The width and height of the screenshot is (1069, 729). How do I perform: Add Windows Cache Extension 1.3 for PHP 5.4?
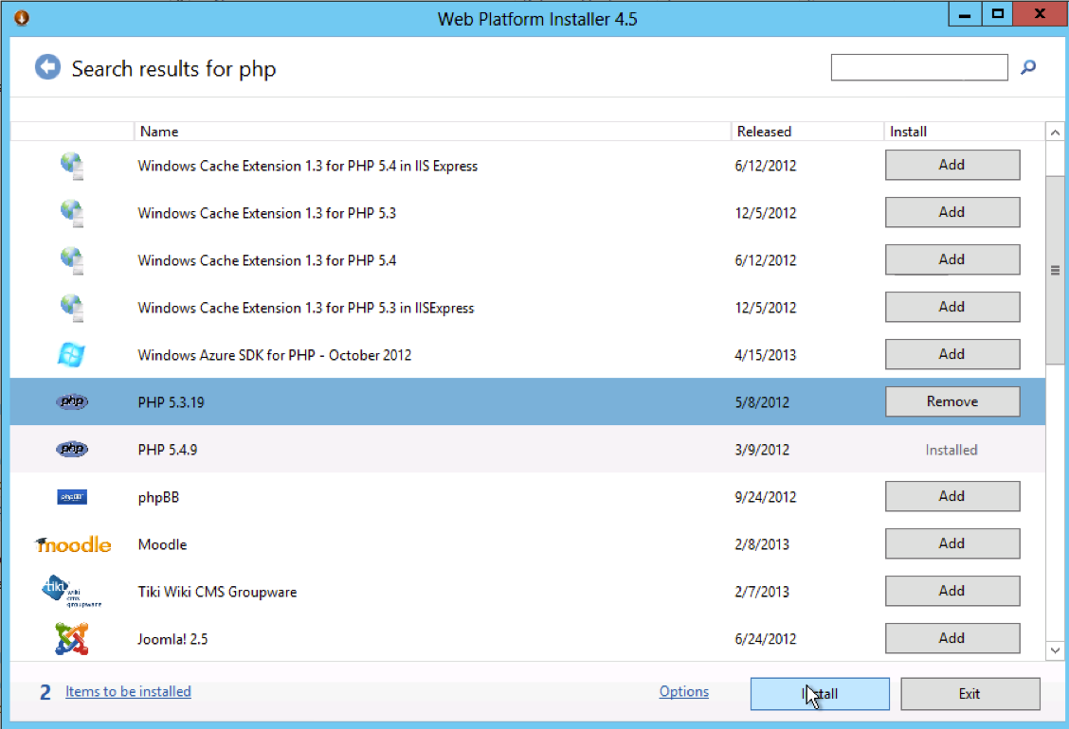pyautogui.click(x=952, y=259)
